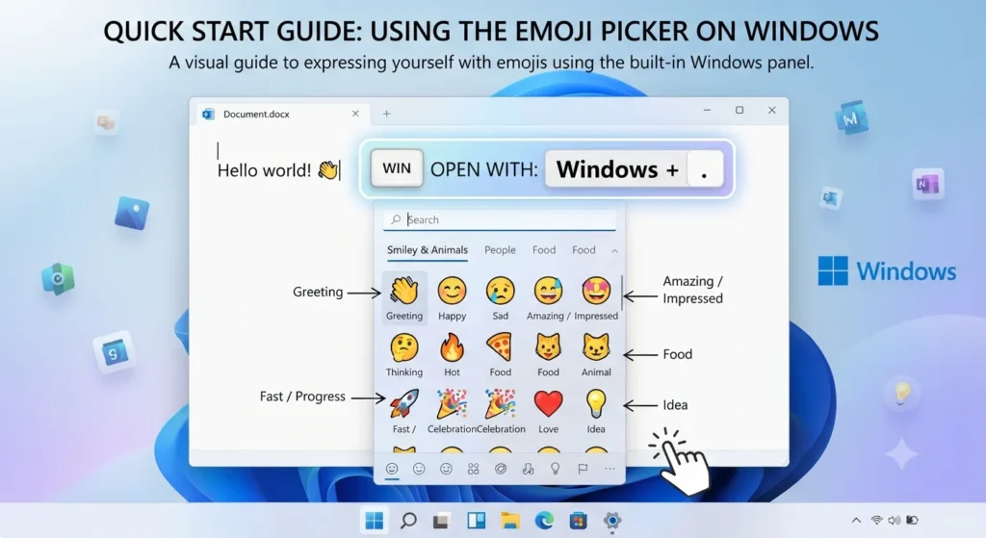The width and height of the screenshot is (986, 538).
Task: Click the magnifier icon in emoji search
Action: (396, 219)
